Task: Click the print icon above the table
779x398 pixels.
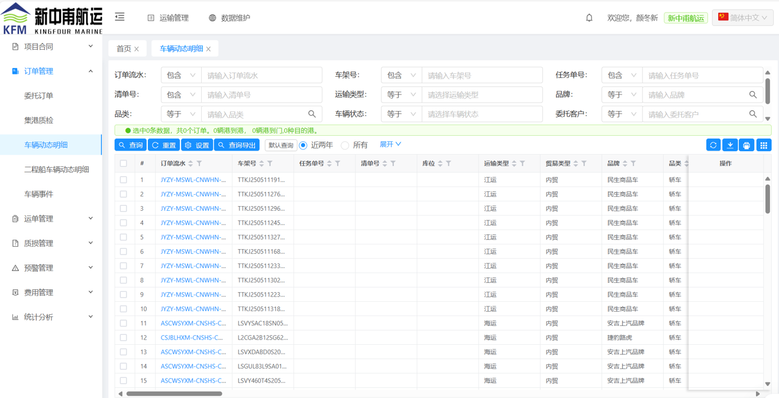Action: tap(746, 145)
